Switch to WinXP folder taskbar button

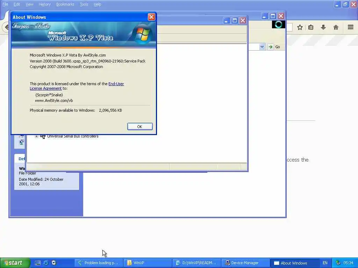[148, 263]
